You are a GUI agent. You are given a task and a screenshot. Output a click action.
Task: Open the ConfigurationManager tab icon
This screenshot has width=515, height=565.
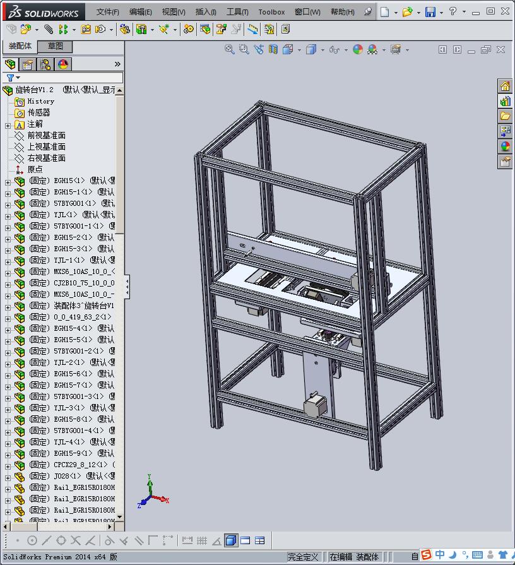pyautogui.click(x=45, y=64)
